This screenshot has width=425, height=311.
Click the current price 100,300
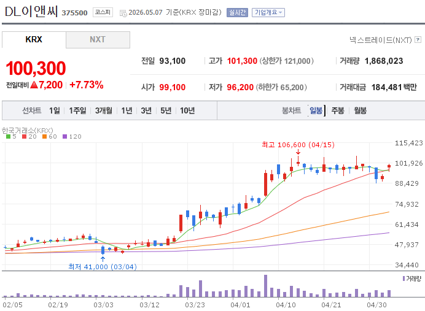(x=36, y=68)
